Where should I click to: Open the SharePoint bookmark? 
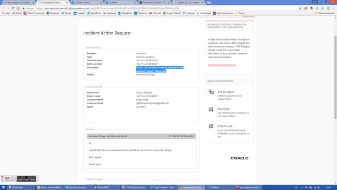pyautogui.click(x=125, y=13)
